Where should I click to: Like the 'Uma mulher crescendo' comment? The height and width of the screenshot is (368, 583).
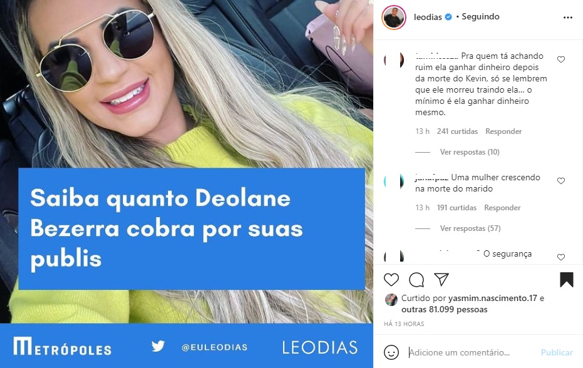point(561,181)
